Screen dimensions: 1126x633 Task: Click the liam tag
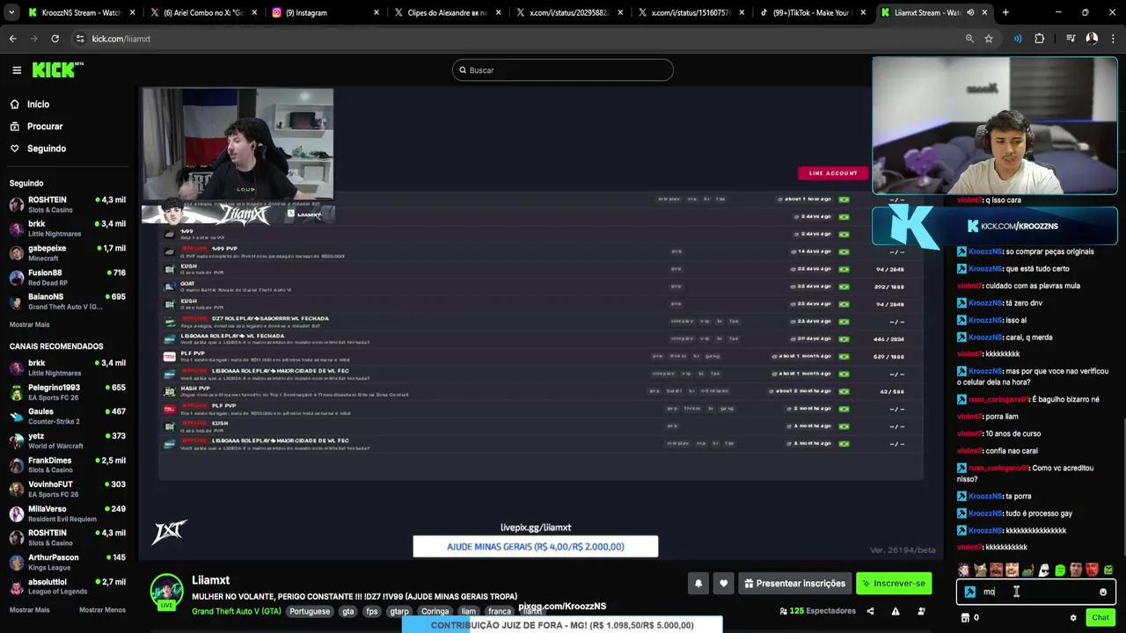point(469,611)
